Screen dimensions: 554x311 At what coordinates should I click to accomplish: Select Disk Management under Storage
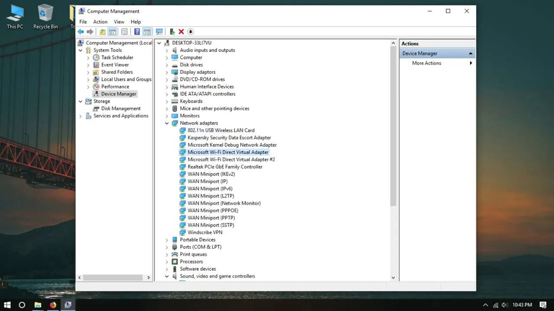(x=121, y=108)
